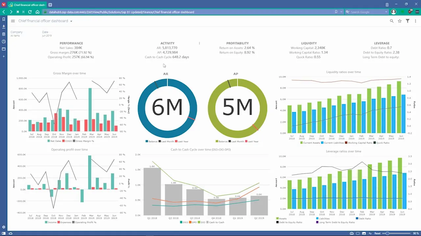Select the download icon in the left sidebar

[x=4, y=27]
